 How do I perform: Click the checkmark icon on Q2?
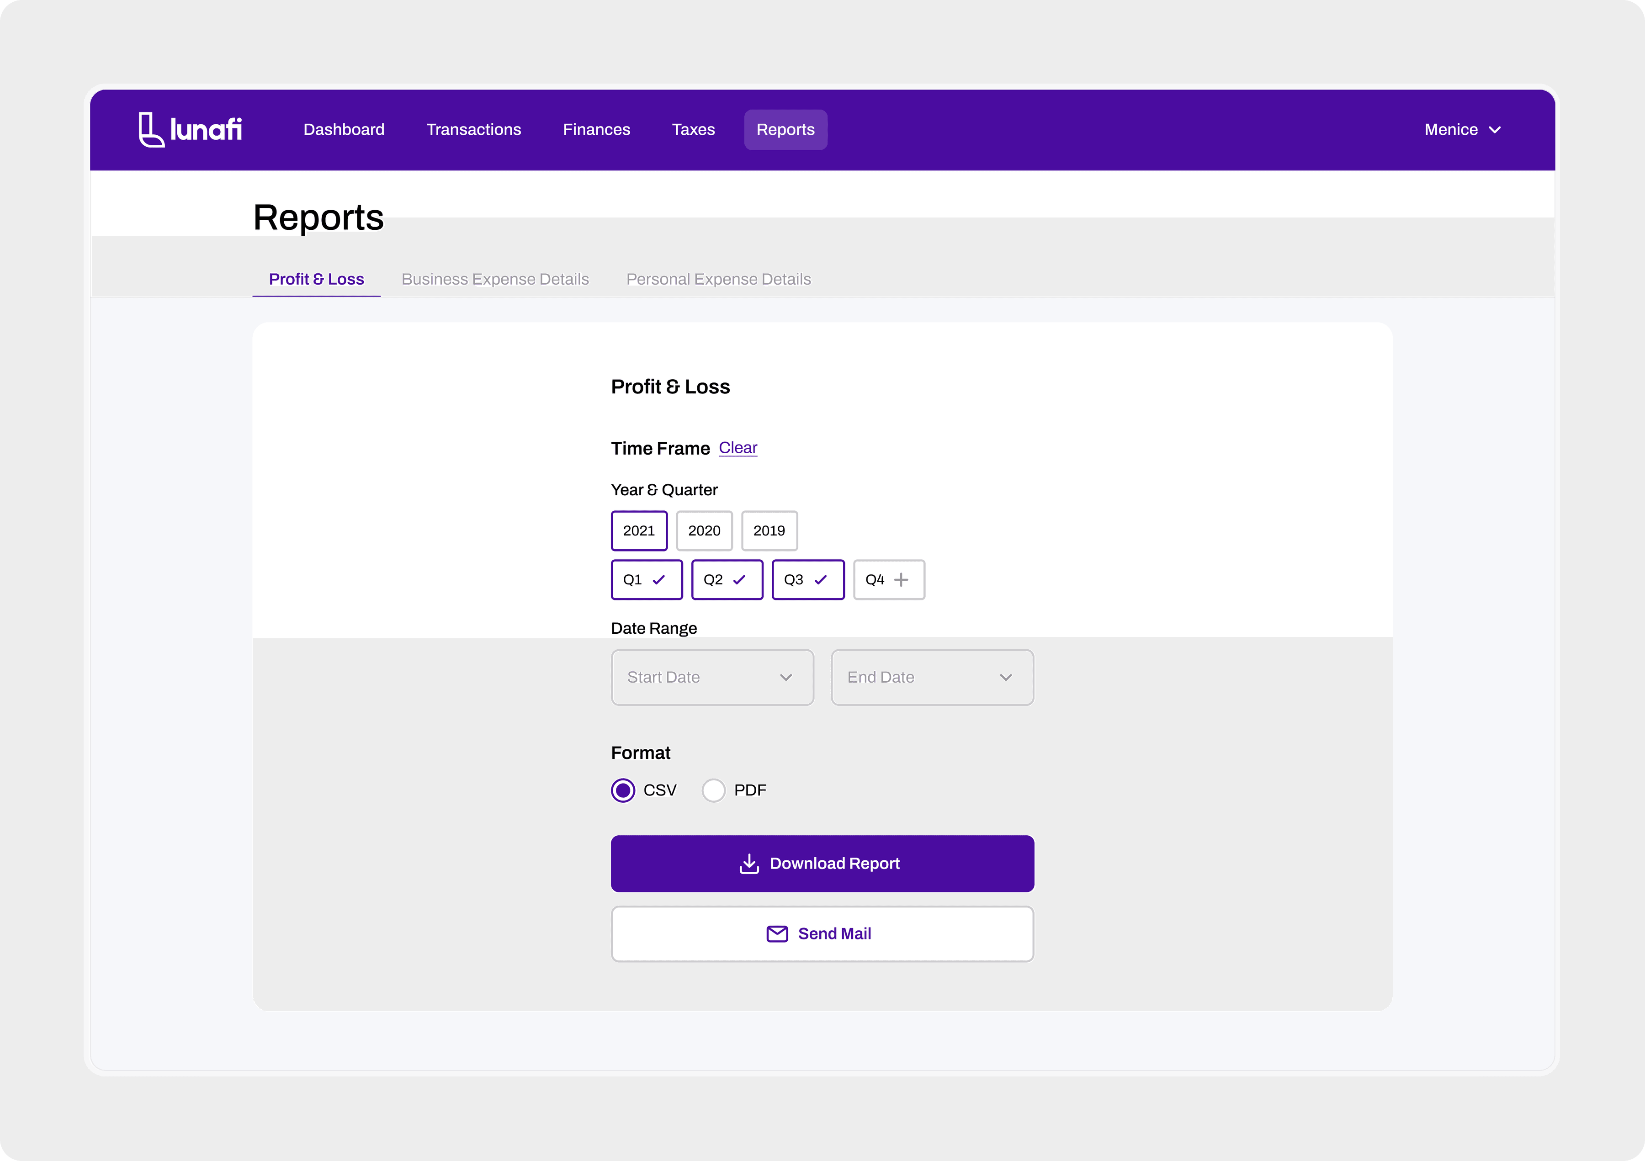[x=739, y=579]
